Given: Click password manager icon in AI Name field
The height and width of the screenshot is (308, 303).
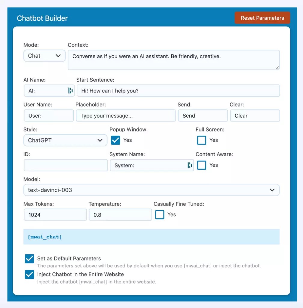Looking at the screenshot, I should tap(71, 91).
